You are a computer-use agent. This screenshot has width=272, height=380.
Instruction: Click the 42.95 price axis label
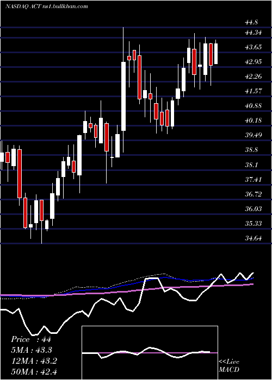tap(254, 62)
